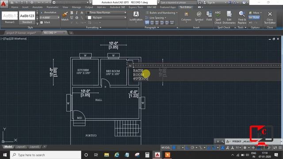The width and height of the screenshot is (283, 159).
Task: Open the text height dropdown
Action: point(58,18)
